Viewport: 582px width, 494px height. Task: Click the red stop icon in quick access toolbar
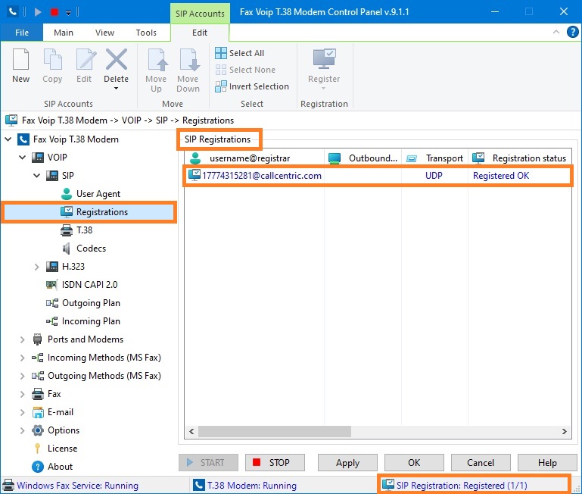tap(54, 12)
